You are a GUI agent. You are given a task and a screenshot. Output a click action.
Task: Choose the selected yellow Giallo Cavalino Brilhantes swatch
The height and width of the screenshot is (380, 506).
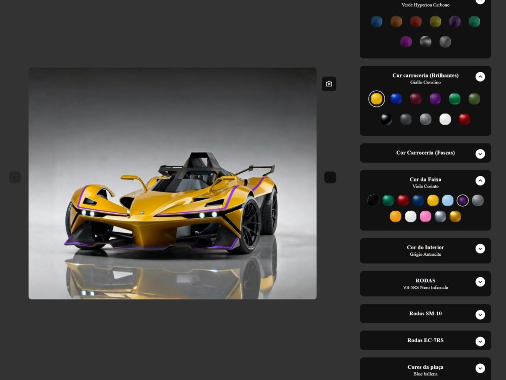pyautogui.click(x=376, y=99)
